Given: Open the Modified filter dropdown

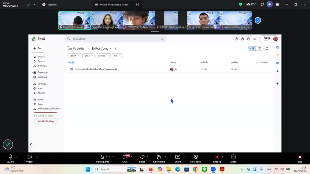Looking at the screenshot, I should pos(103,56).
